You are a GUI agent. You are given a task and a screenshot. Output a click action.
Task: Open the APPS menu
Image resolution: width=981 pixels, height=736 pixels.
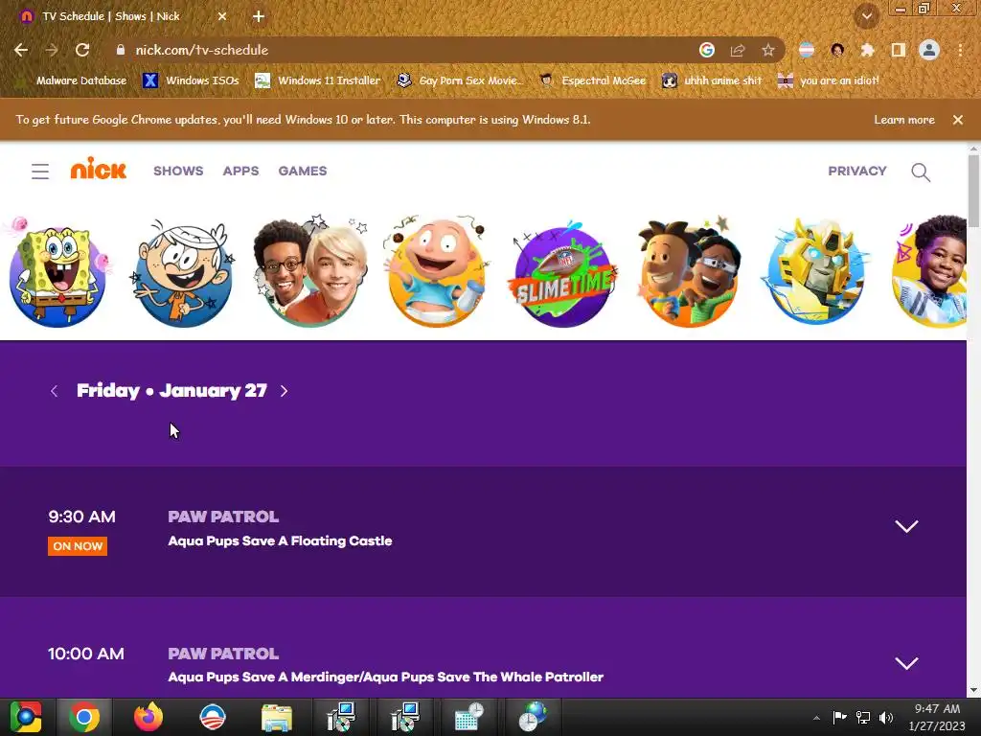point(240,171)
